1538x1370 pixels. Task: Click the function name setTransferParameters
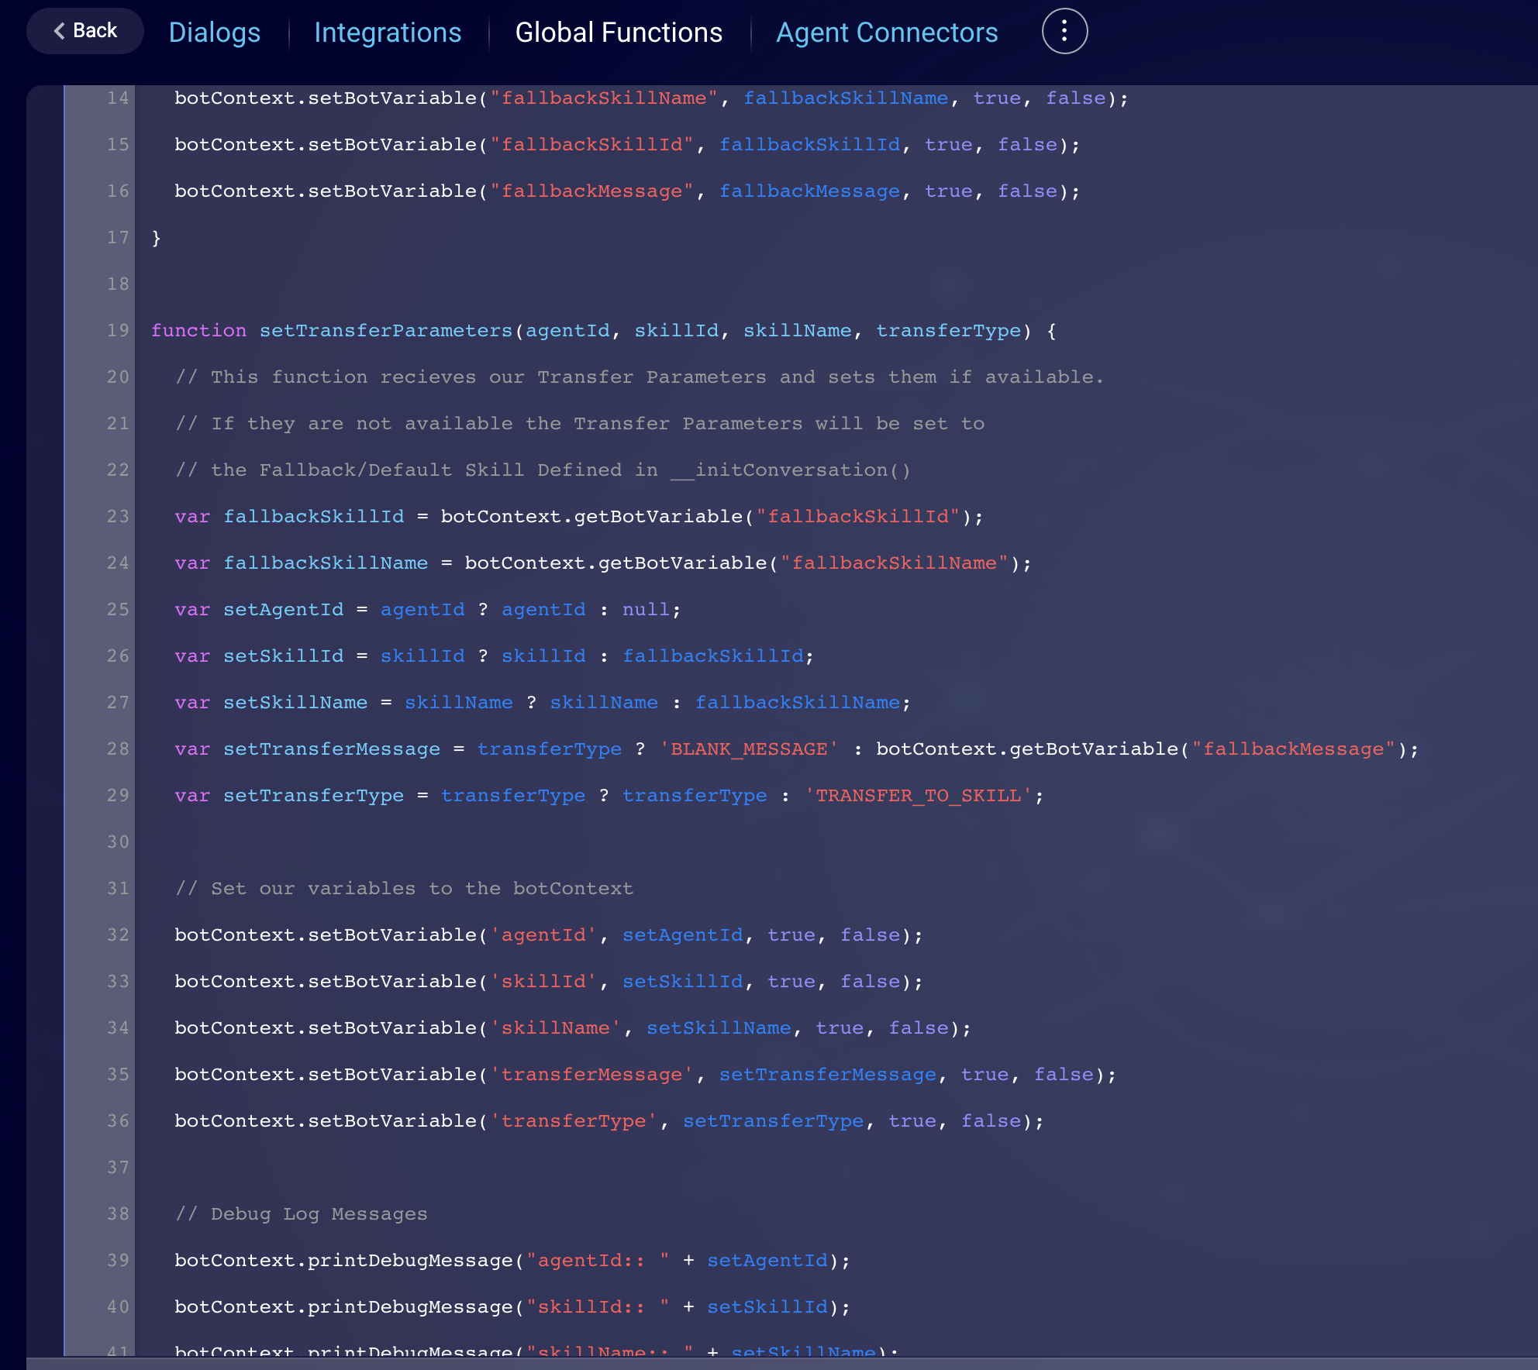pos(386,331)
